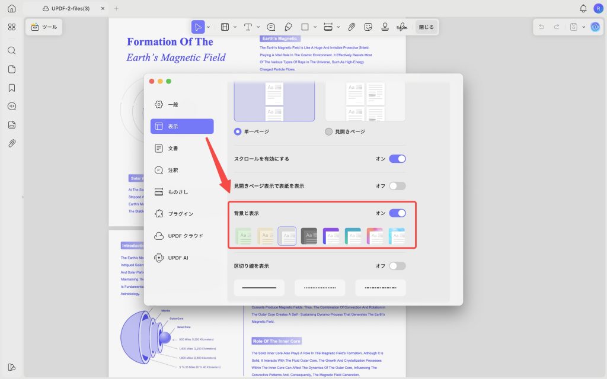Image resolution: width=607 pixels, height=379 pixels.
Task: Choose the dotted divider line style
Action: click(320, 288)
